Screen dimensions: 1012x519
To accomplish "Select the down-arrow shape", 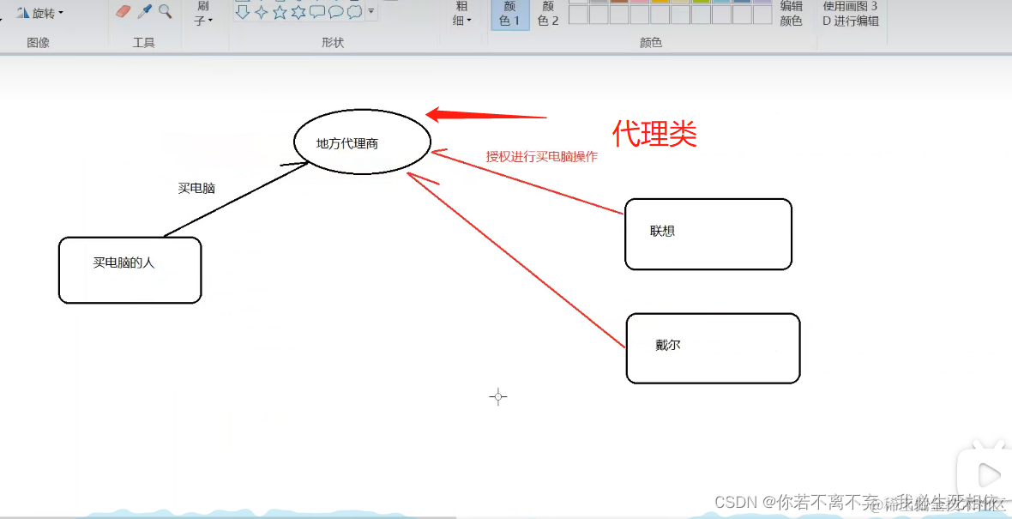I will pos(243,11).
